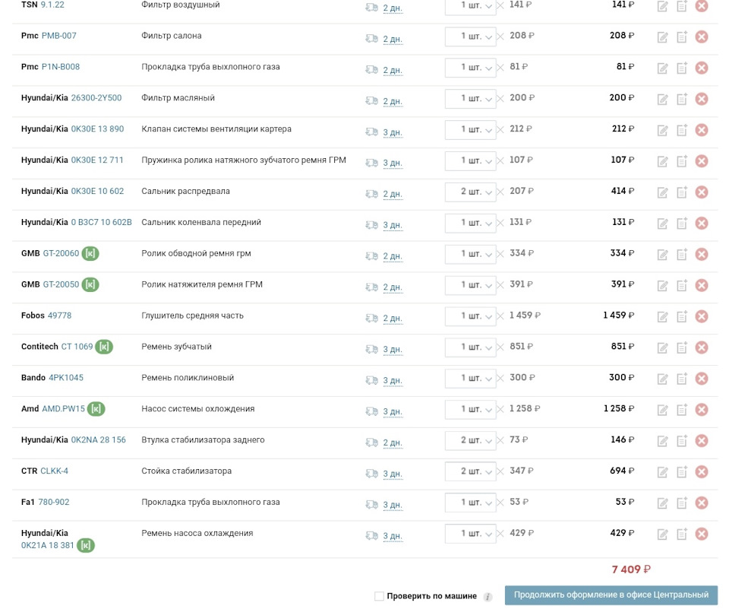This screenshot has width=729, height=609.
Task: Click note icon for Ремень поликлиновый row
Action: (x=682, y=379)
